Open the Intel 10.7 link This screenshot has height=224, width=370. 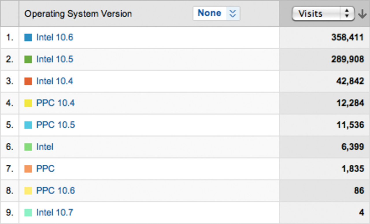tap(55, 213)
